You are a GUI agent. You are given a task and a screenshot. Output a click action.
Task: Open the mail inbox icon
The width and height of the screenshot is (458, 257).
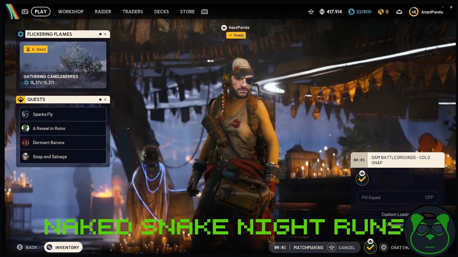(x=399, y=12)
